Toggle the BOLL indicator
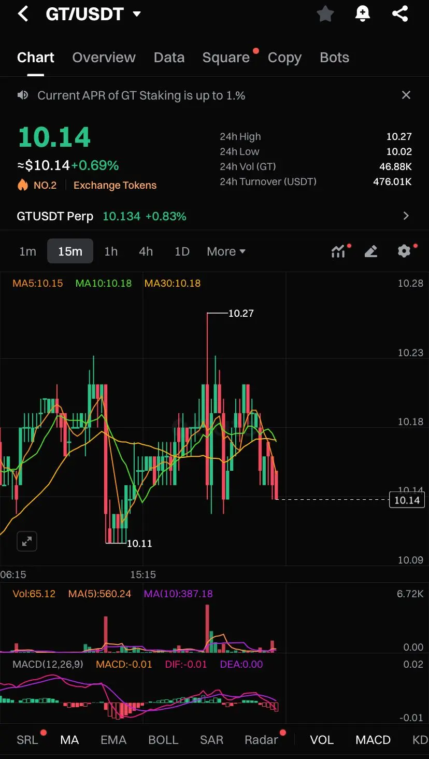 pyautogui.click(x=163, y=740)
